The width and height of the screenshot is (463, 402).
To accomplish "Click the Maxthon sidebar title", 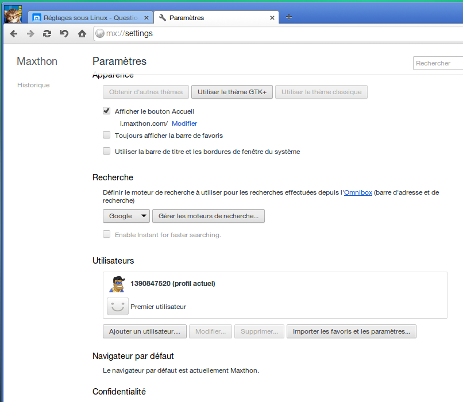I will [37, 61].
